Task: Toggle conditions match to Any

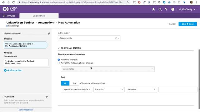Action: pos(74,83)
